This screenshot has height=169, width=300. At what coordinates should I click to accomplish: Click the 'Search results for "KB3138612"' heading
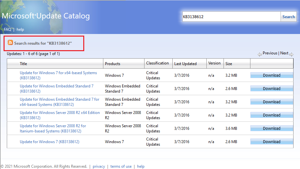tap(43, 43)
